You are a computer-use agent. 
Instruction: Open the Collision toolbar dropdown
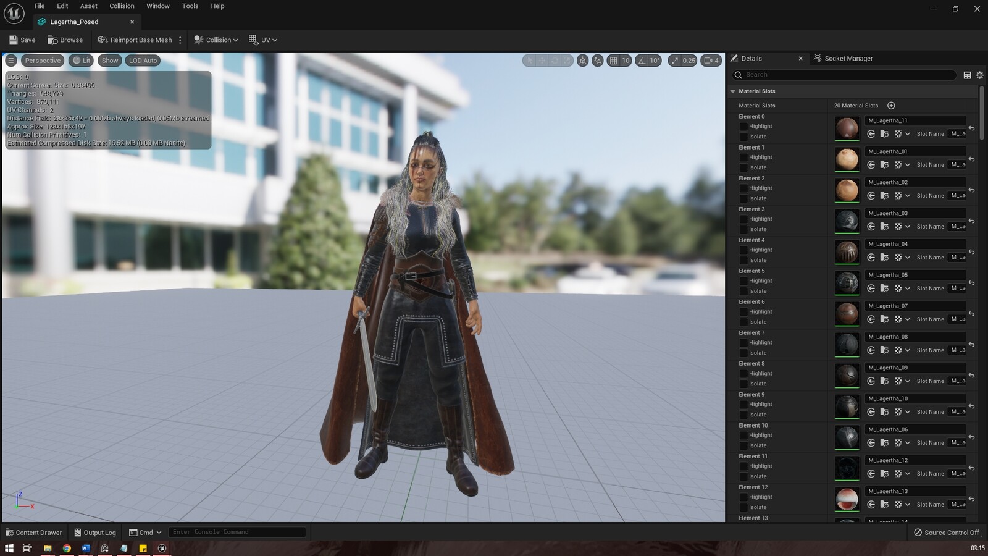[x=216, y=40]
